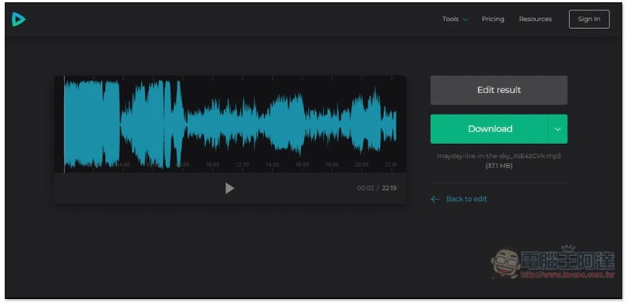Seek to the 20:00 mark on waveform
The image size is (627, 302).
point(361,164)
